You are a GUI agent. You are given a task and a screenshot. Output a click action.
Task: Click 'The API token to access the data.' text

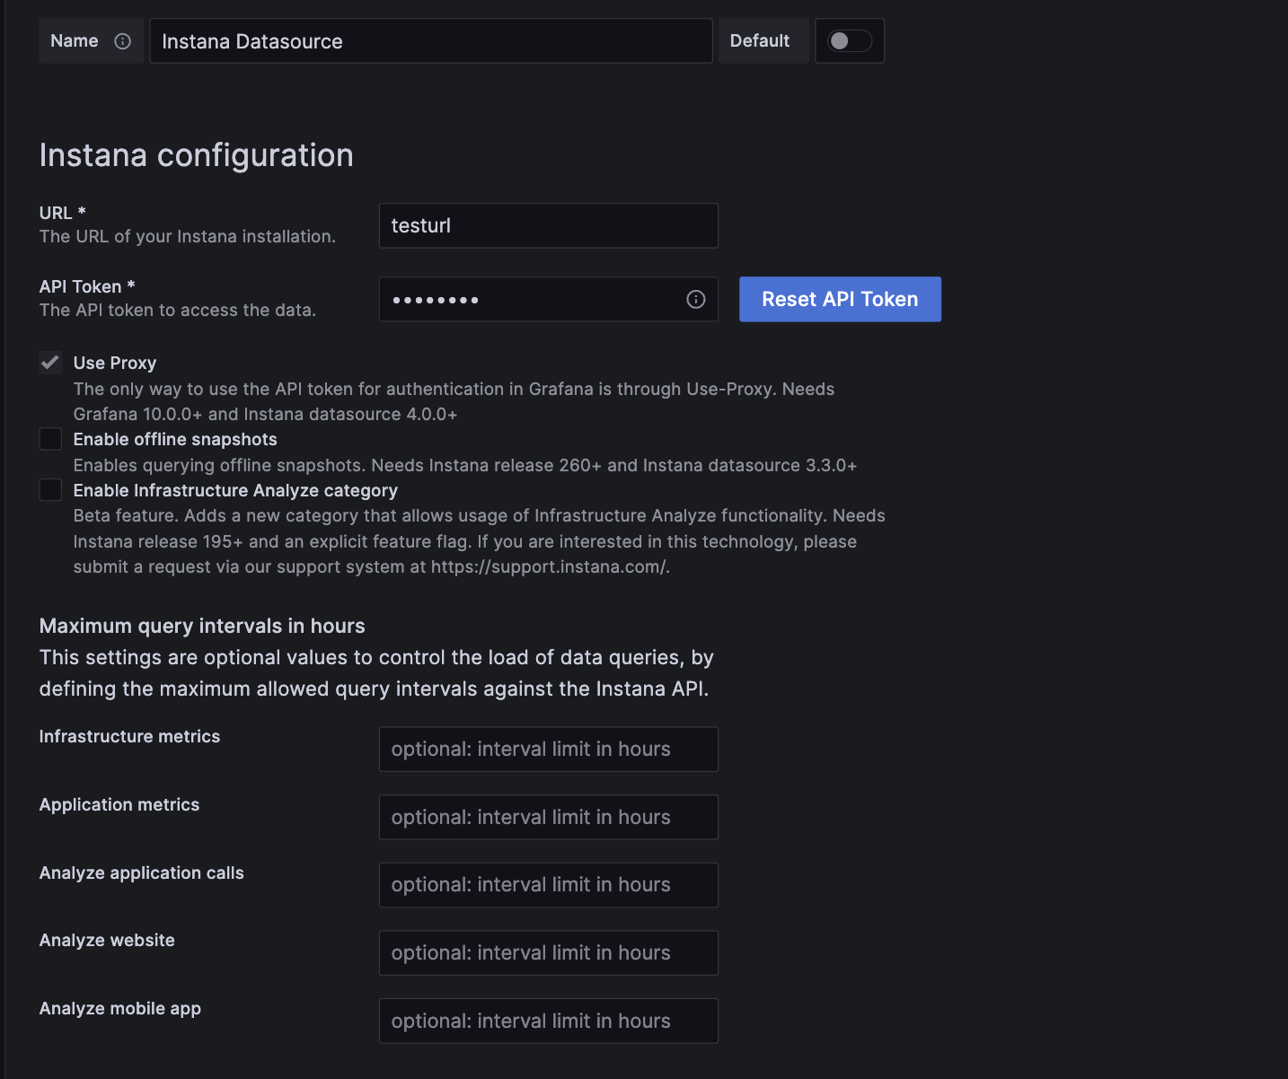pos(178,310)
